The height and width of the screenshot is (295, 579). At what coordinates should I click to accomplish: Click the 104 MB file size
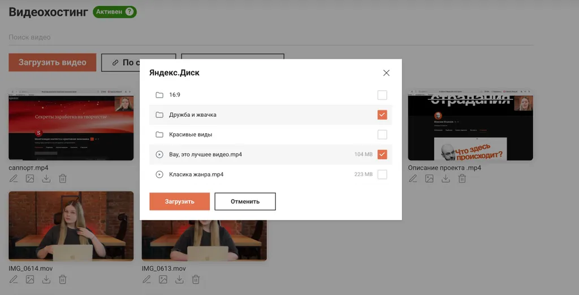[364, 155]
